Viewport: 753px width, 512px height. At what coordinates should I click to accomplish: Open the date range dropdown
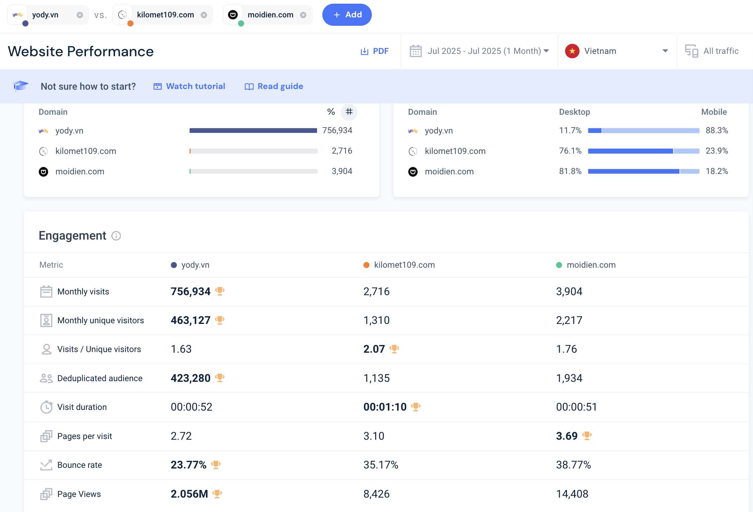click(479, 51)
